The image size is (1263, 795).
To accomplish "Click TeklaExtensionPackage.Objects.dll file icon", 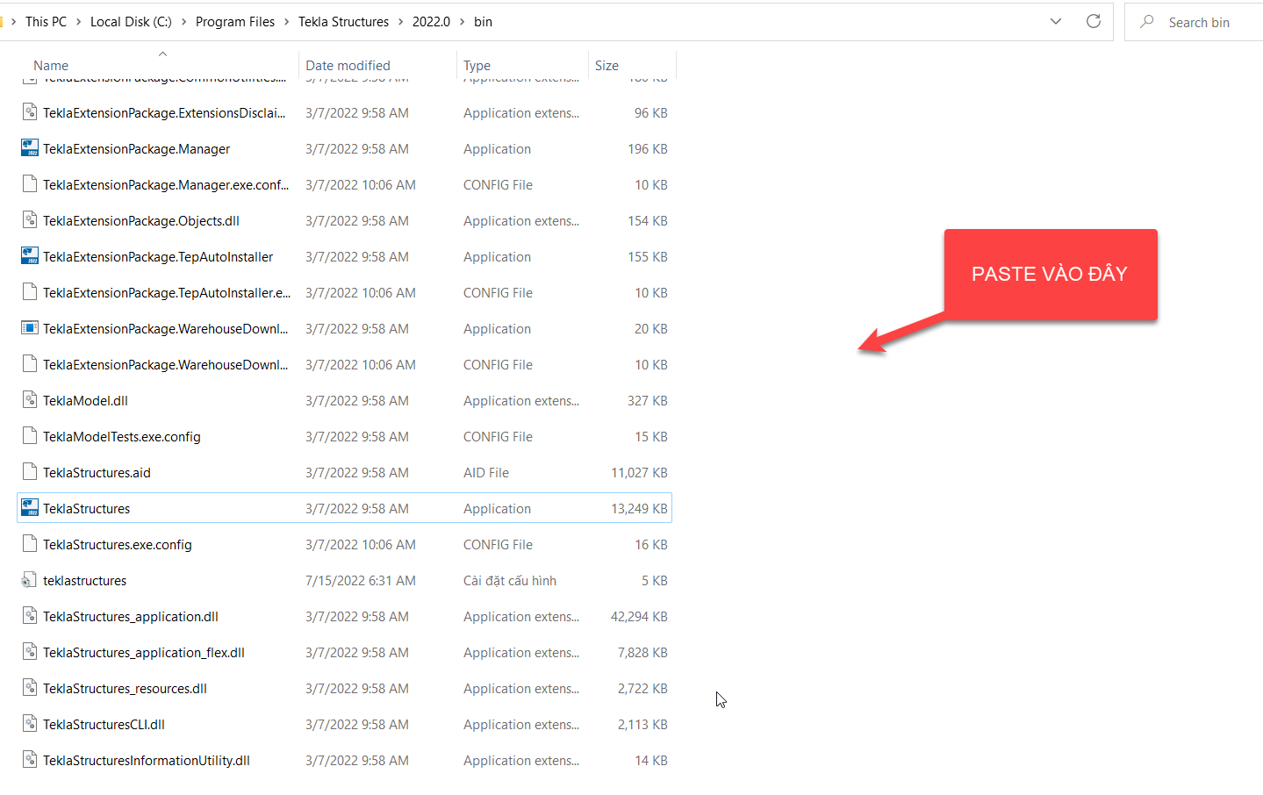I will point(30,220).
